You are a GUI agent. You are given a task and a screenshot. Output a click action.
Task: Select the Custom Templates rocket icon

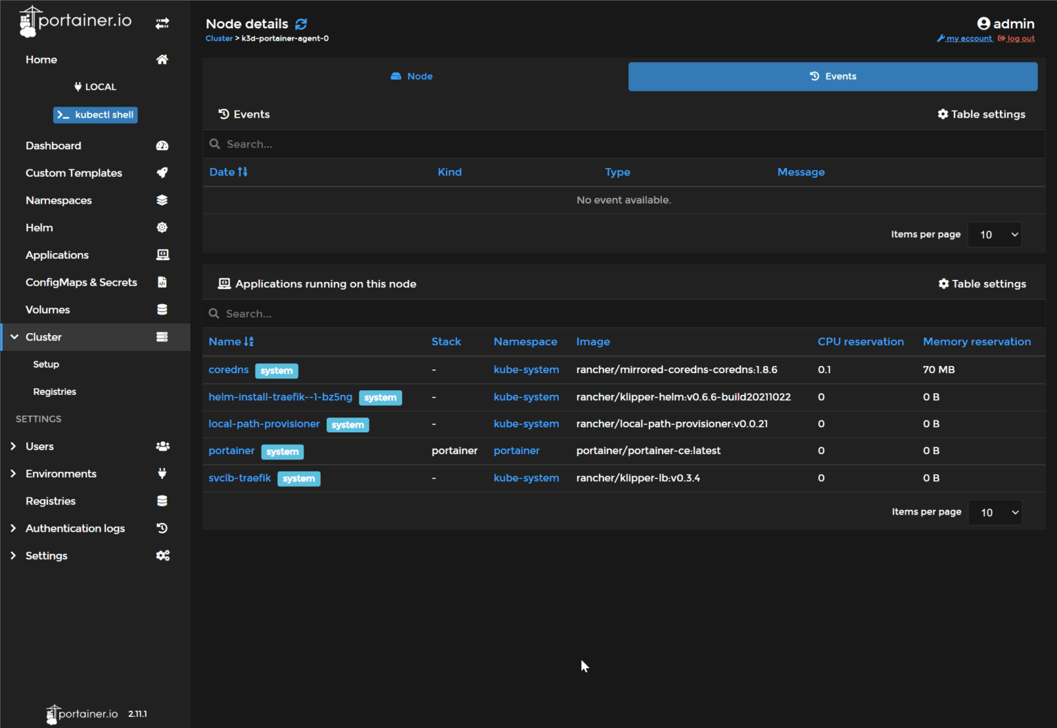pyautogui.click(x=162, y=173)
